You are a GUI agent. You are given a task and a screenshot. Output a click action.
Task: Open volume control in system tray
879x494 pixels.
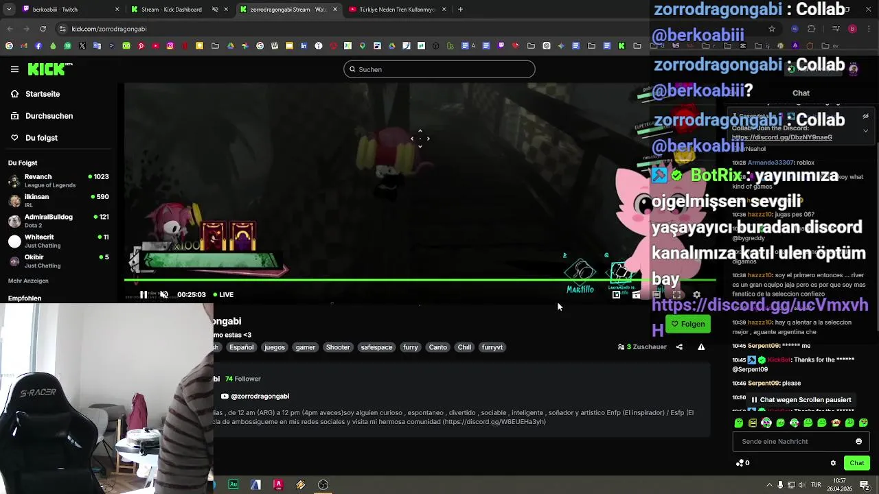click(x=801, y=485)
